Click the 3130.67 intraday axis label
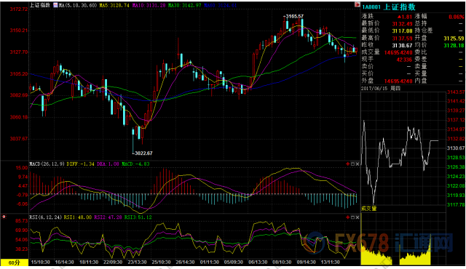Image resolution: width=466 pixels, height=269 pixels. tap(456, 148)
